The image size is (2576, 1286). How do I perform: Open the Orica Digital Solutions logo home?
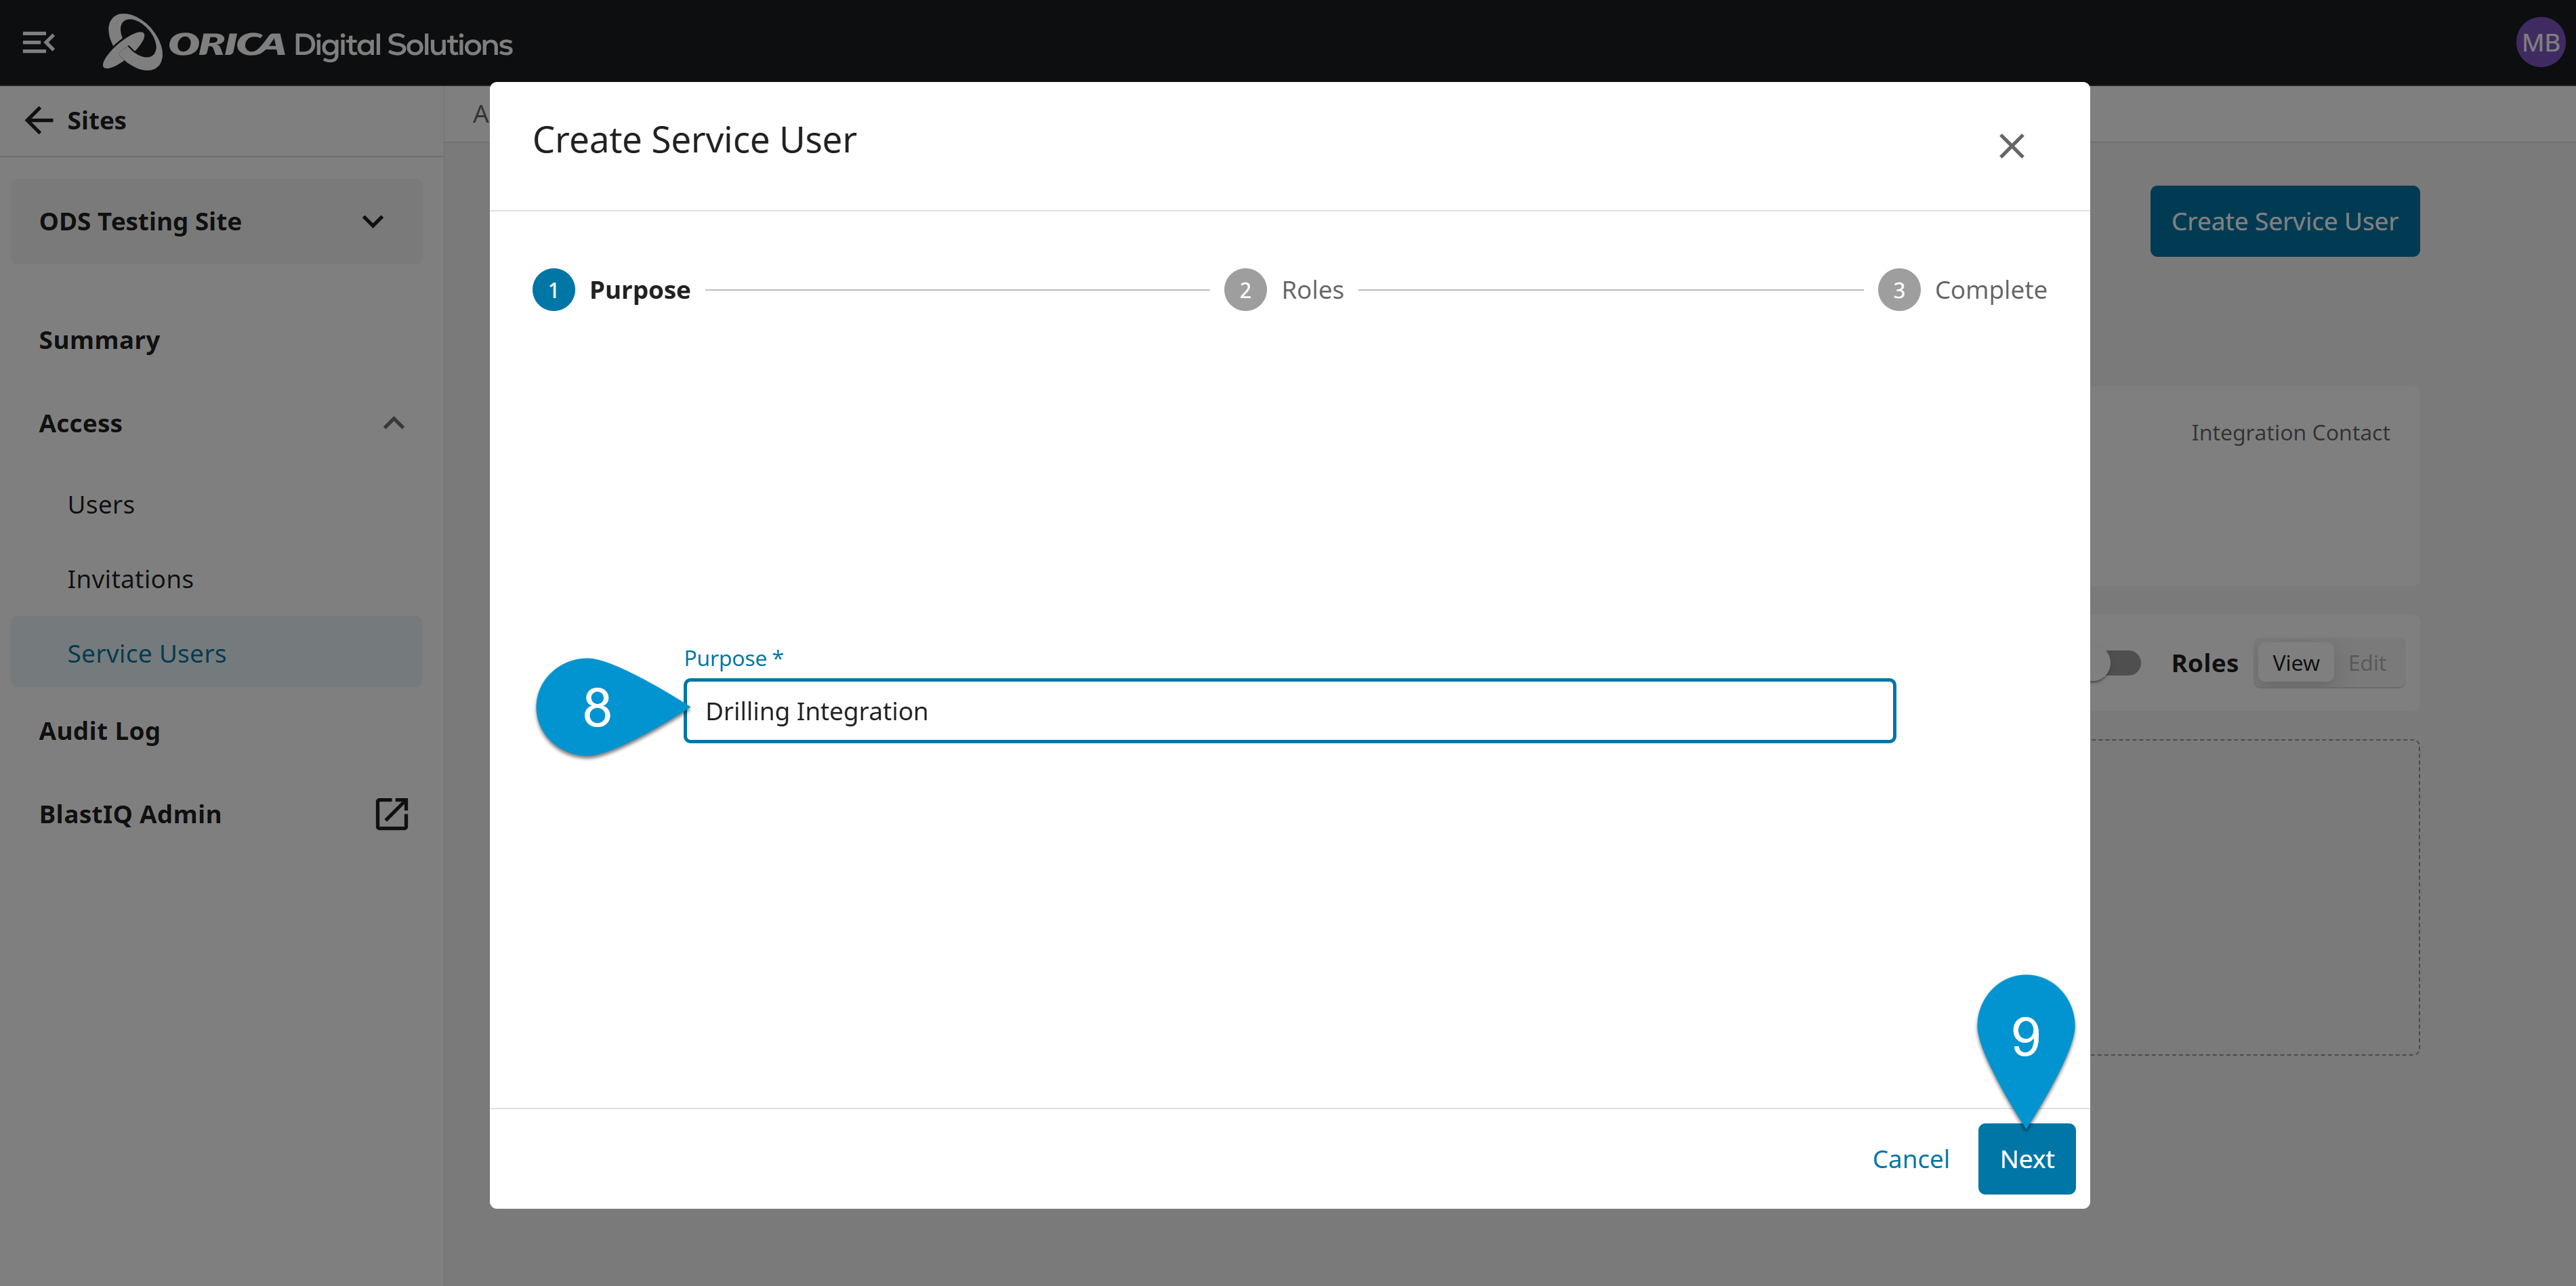point(307,43)
